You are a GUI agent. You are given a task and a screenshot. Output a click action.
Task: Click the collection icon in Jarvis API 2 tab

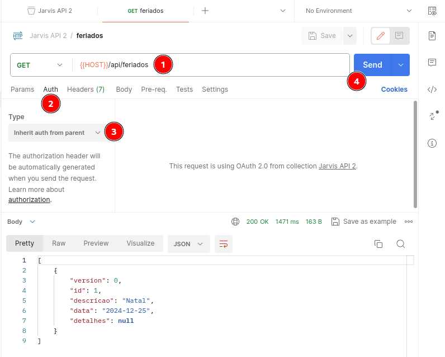(31, 11)
